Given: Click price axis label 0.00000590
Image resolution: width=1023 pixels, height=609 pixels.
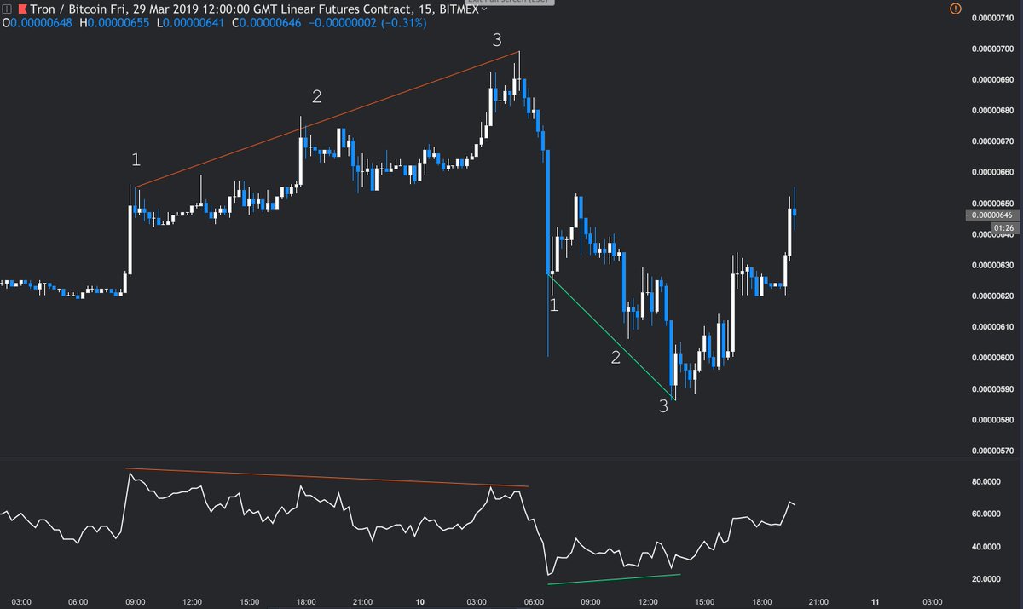Looking at the screenshot, I should [995, 389].
